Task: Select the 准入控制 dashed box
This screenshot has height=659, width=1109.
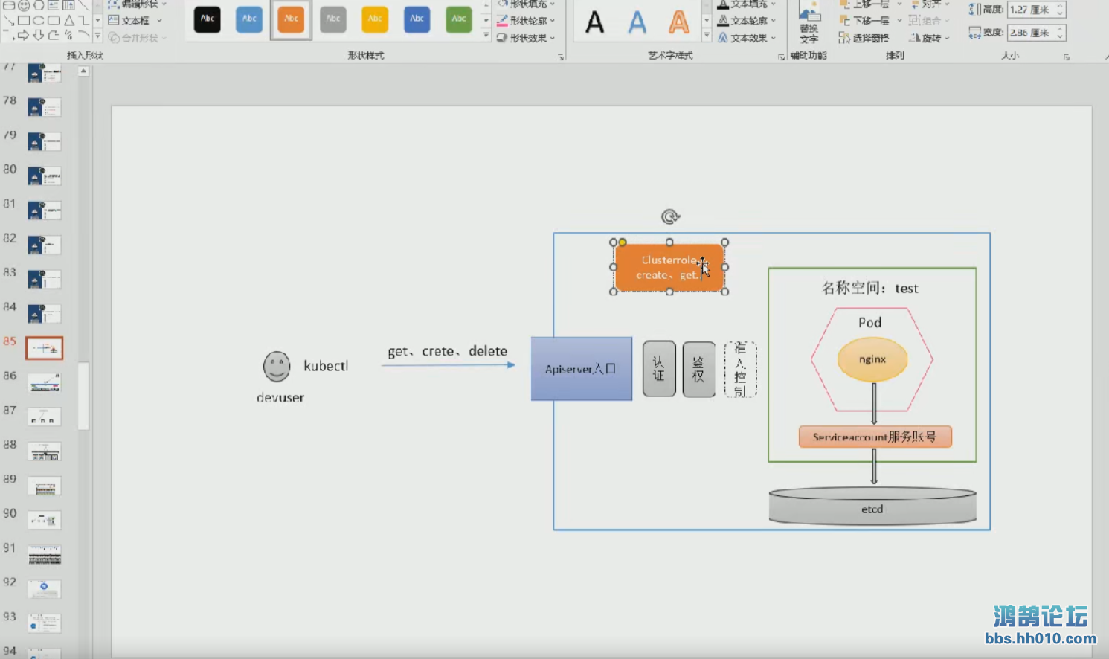Action: (740, 369)
